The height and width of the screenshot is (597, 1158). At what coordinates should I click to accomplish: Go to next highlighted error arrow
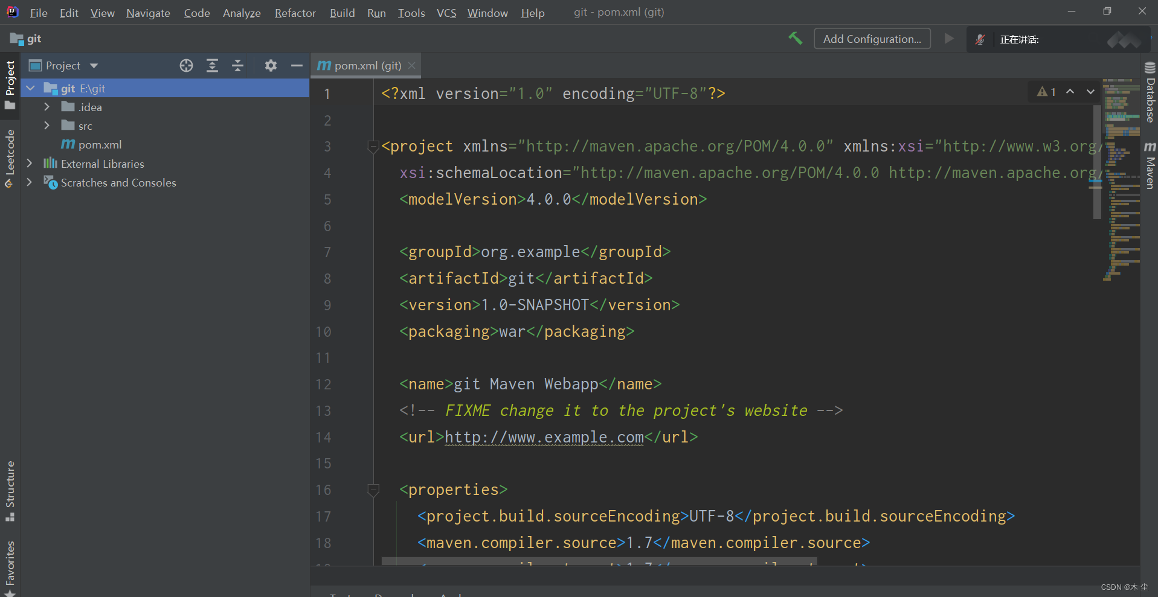[1090, 92]
